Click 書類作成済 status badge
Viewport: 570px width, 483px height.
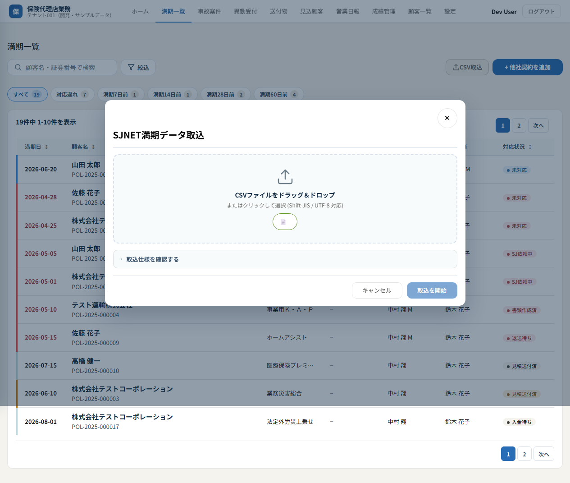[x=522, y=310]
